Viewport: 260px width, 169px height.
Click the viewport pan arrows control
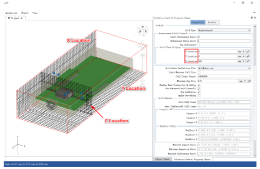143,46
